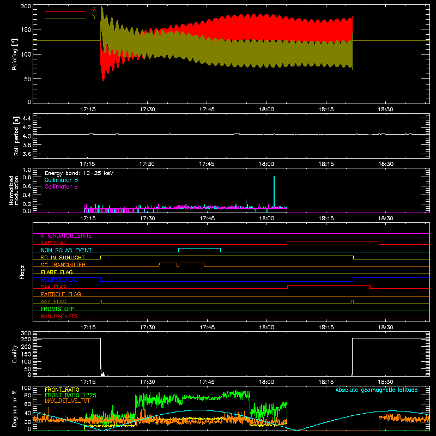Click the 4.4 tick on Roll period axis

(27, 118)
